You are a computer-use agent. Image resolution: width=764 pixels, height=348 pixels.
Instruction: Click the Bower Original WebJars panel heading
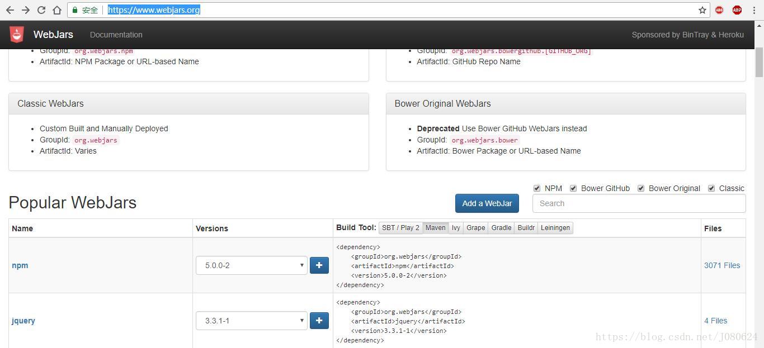(443, 103)
